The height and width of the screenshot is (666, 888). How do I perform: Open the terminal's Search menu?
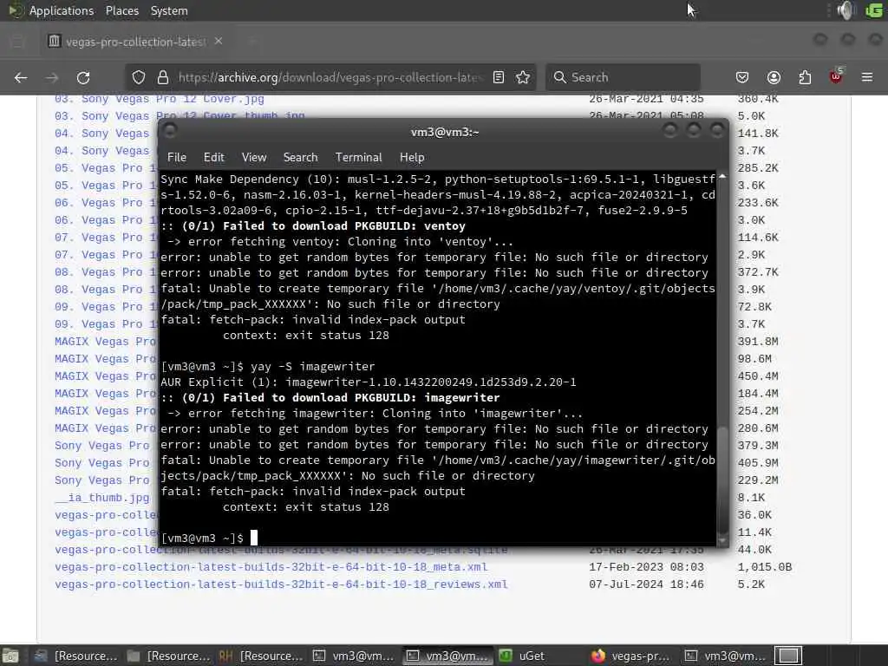coord(301,158)
